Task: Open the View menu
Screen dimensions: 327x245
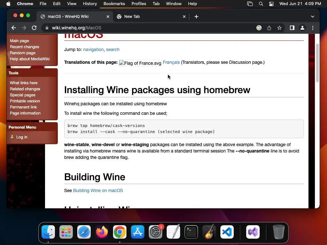Action: click(x=72, y=4)
